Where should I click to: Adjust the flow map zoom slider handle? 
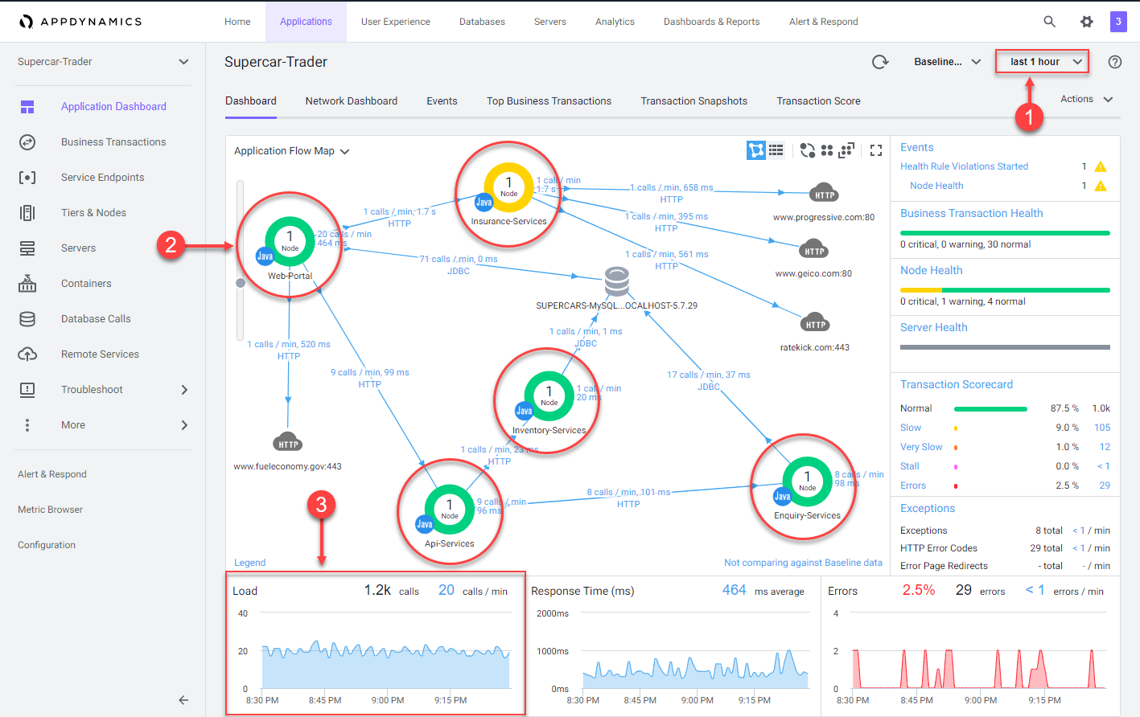tap(240, 283)
